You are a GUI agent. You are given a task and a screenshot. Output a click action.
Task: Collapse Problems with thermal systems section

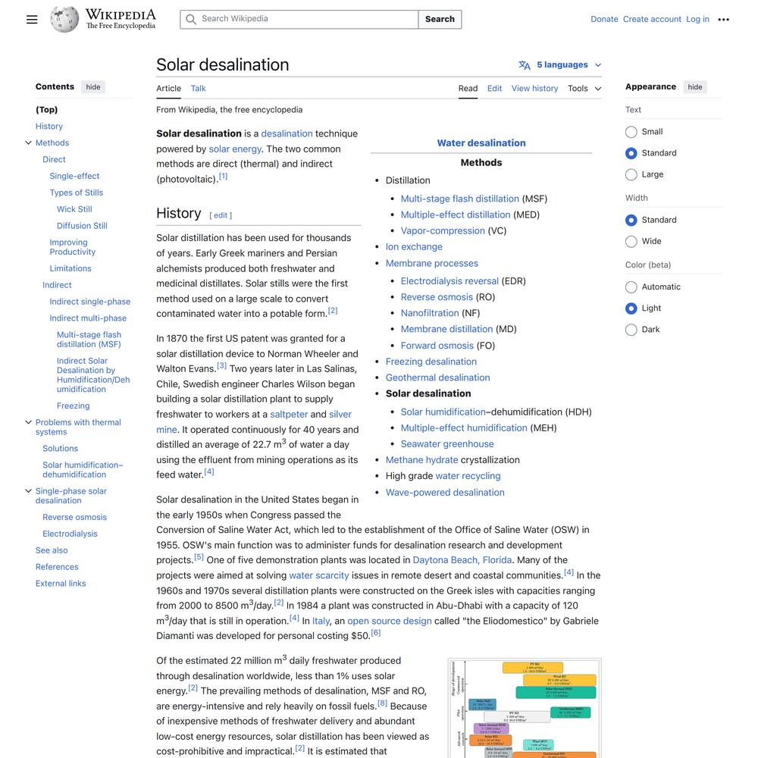click(x=29, y=422)
